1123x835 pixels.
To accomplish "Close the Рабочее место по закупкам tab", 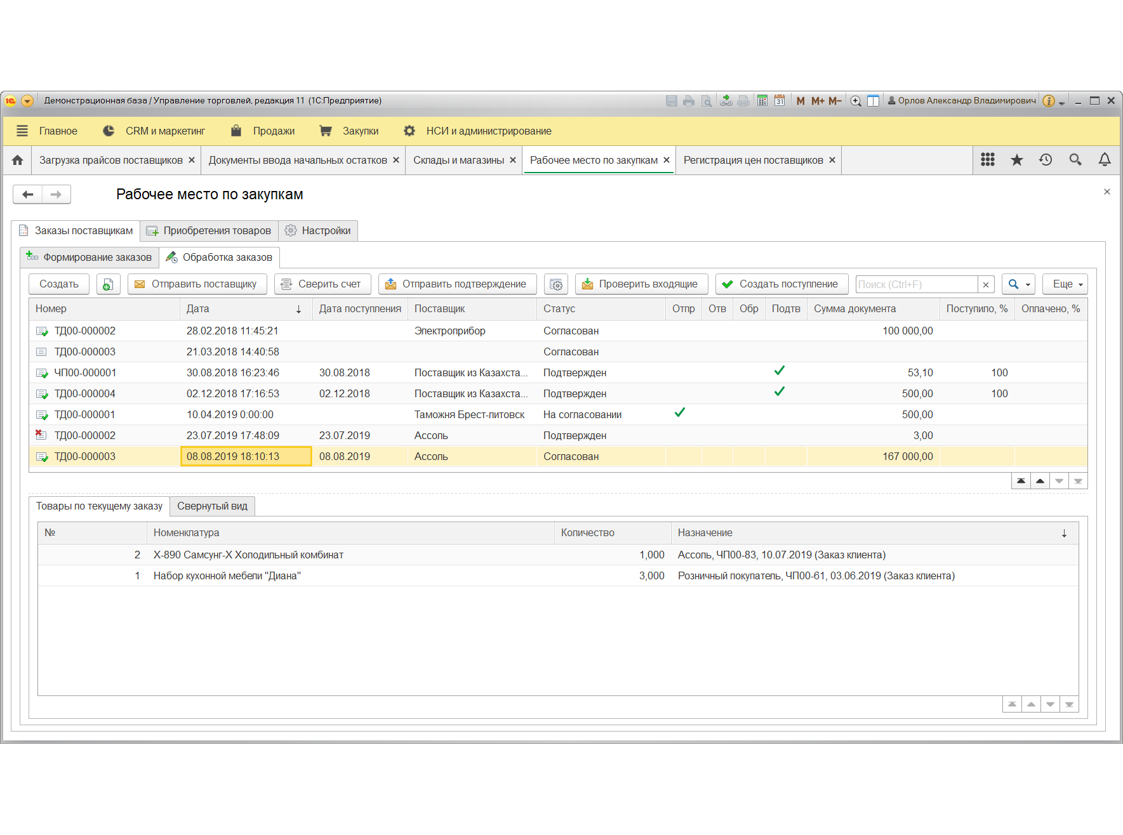I will (x=667, y=161).
